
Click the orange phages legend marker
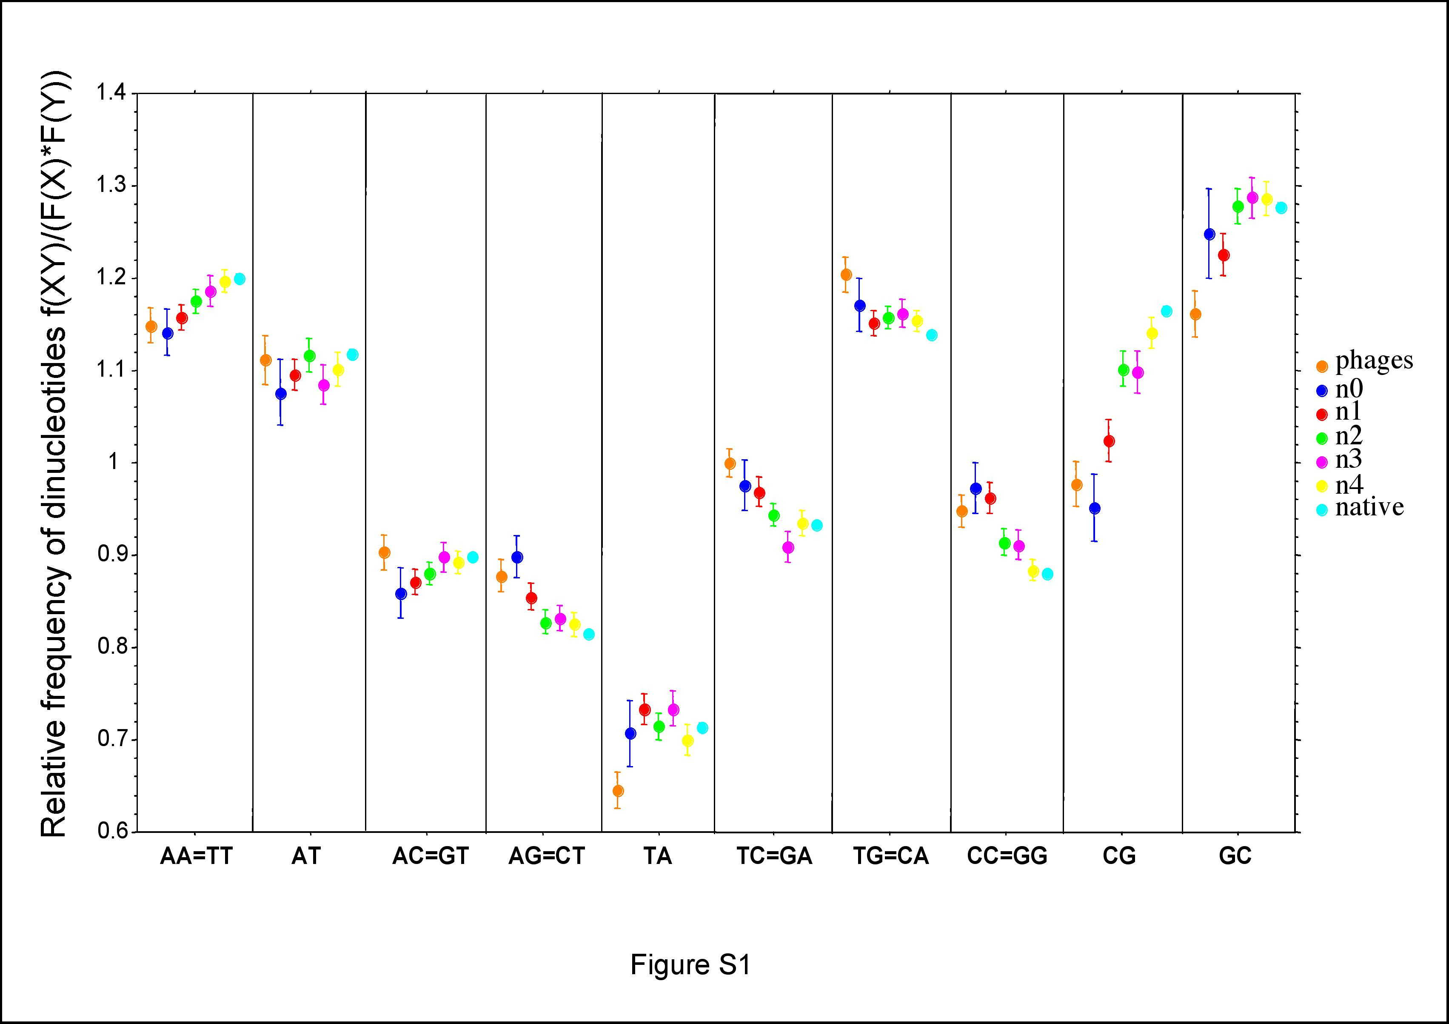(1322, 366)
